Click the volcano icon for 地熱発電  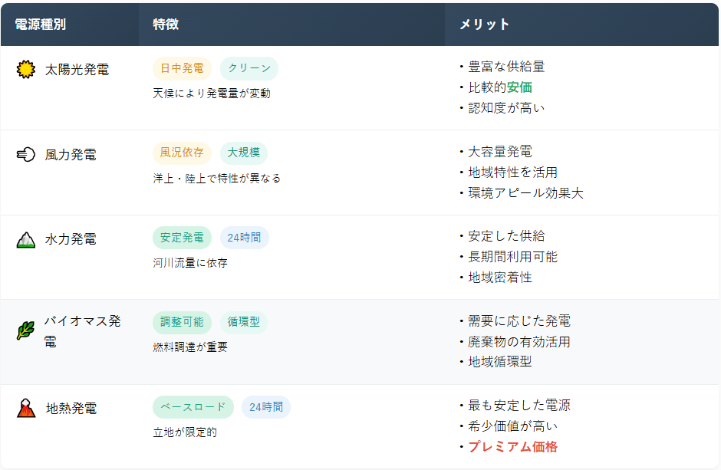26,409
